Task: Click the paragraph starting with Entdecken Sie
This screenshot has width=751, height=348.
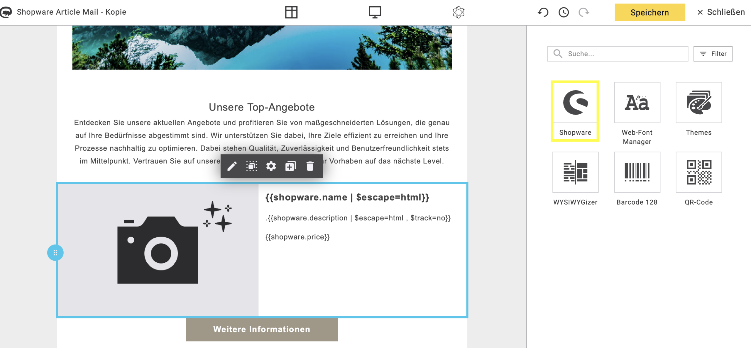Action: pos(262,142)
